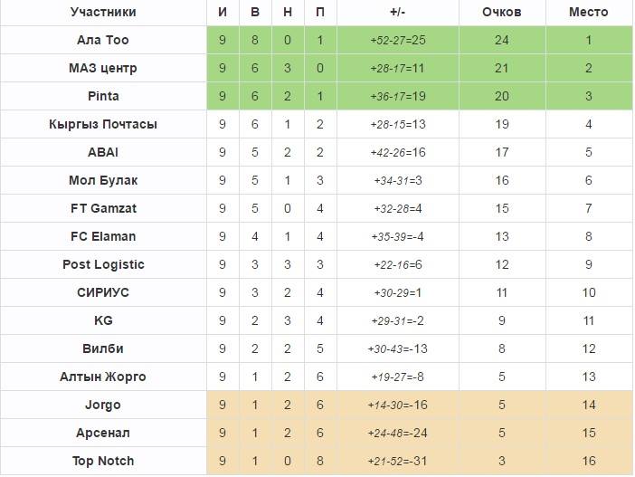Click FC Elaman team name
This screenshot has height=477, width=635.
tap(103, 237)
